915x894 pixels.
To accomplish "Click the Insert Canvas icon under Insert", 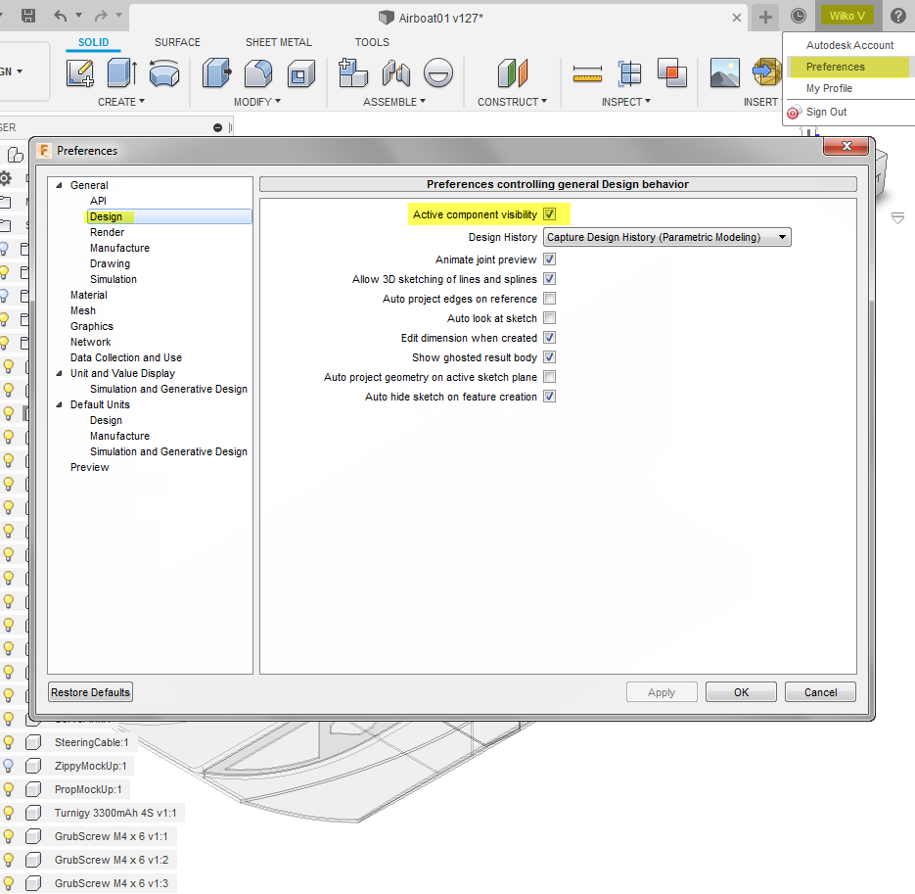I will (725, 72).
